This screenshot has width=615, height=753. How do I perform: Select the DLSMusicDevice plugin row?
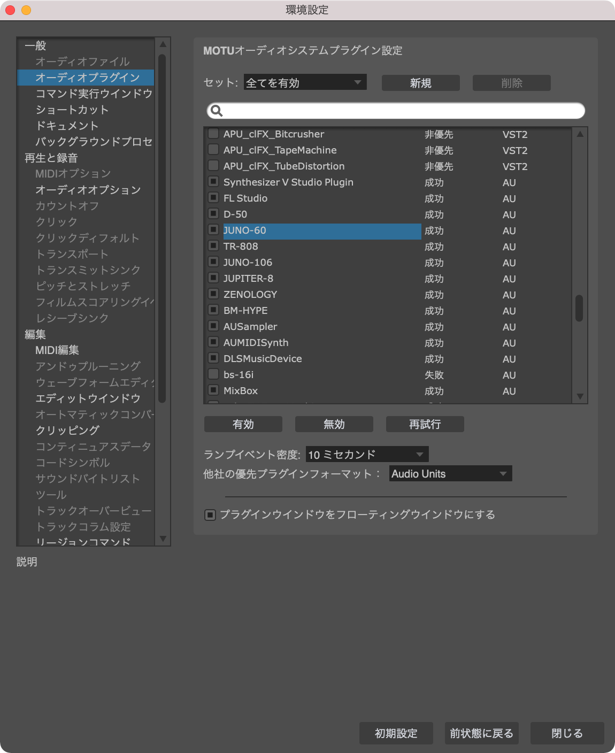(389, 358)
